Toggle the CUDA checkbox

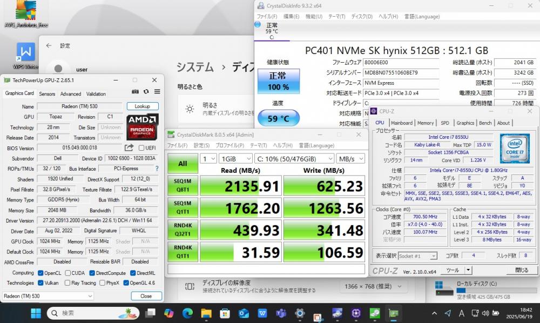click(x=68, y=273)
